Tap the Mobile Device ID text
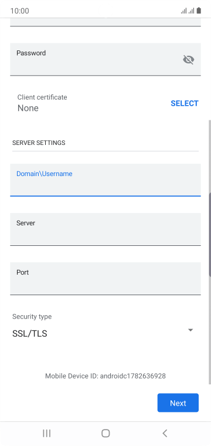Viewport: 211px width, 446px height. coord(105,376)
